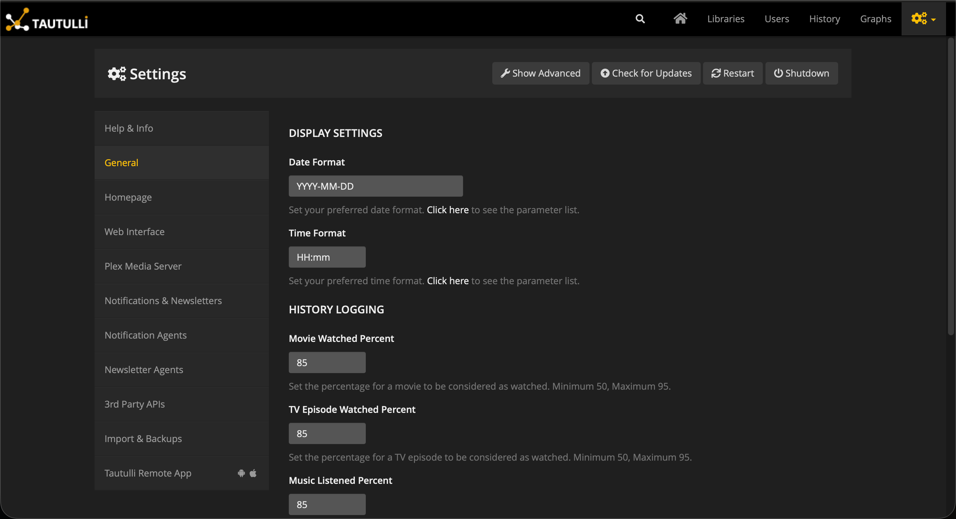
Task: Click 'Click here' link for date format
Action: [447, 210]
